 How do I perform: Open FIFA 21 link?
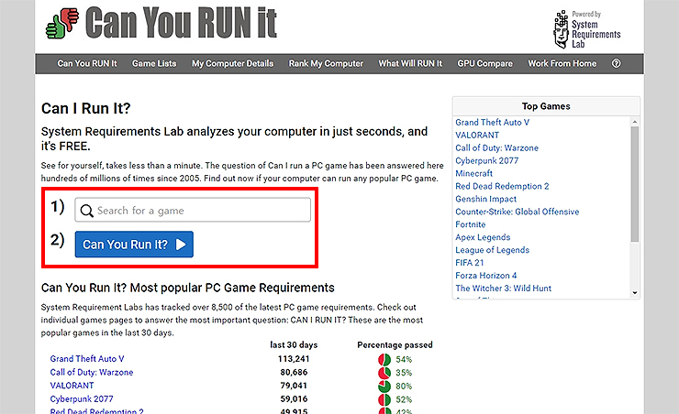point(470,263)
